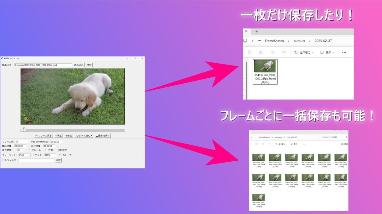The image size is (382, 214).
Task: Click the リサイズ field showing 100%
Action: tap(50, 155)
